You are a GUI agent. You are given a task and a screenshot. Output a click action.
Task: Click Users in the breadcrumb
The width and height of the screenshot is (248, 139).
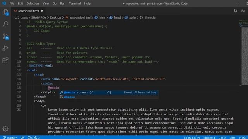coord(24,17)
